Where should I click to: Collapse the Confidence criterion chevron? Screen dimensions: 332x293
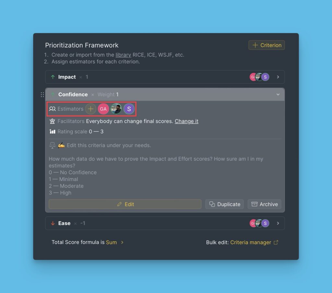point(278,95)
